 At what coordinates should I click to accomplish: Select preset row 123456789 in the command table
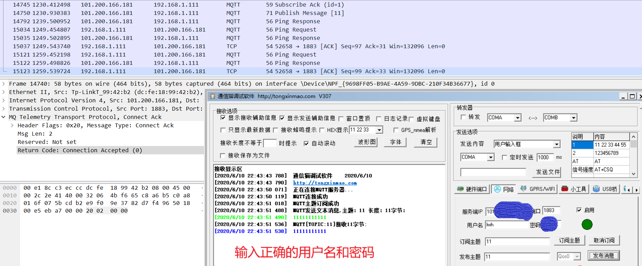600,153
